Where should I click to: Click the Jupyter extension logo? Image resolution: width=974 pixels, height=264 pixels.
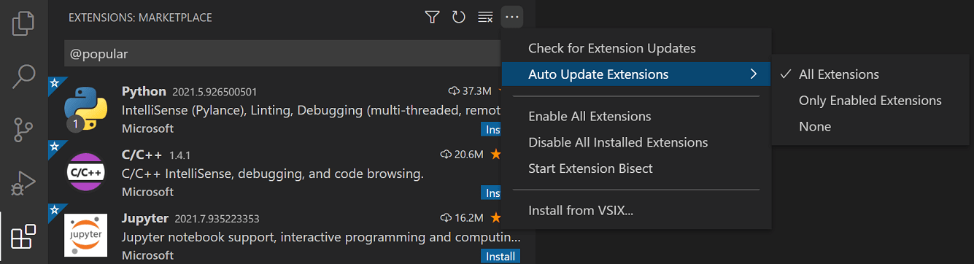[86, 235]
